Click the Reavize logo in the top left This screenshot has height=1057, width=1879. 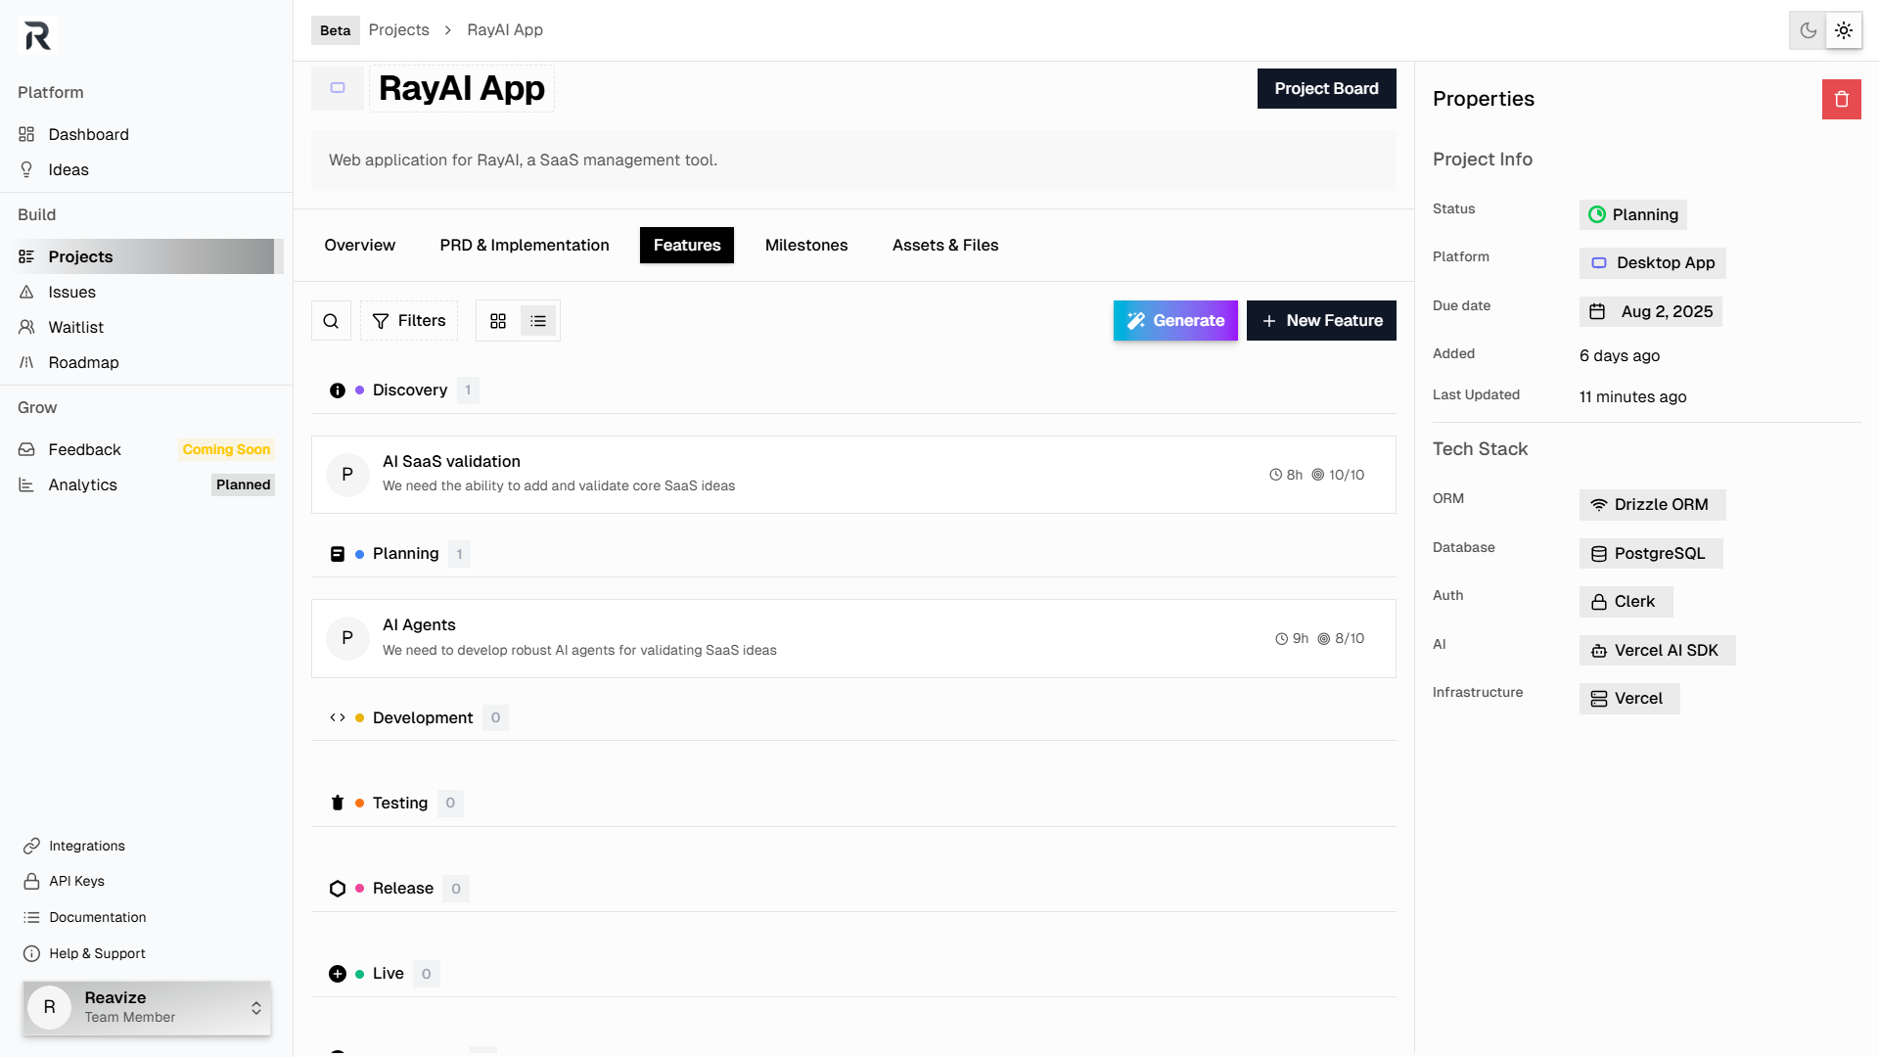click(x=36, y=35)
